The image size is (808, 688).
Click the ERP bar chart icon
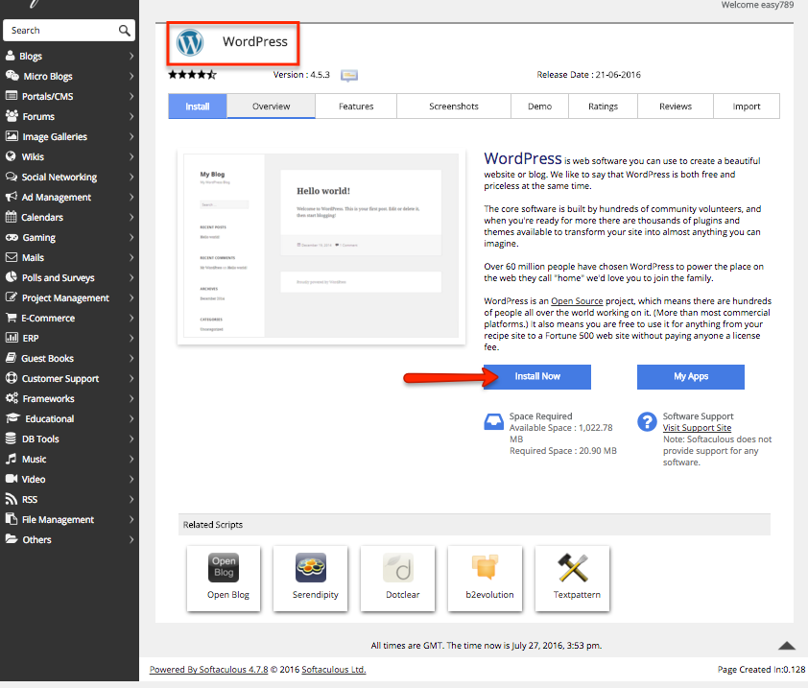12,338
